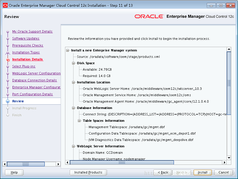Collapse the Installation Location tree node
238x179 pixels.
click(x=73, y=83)
